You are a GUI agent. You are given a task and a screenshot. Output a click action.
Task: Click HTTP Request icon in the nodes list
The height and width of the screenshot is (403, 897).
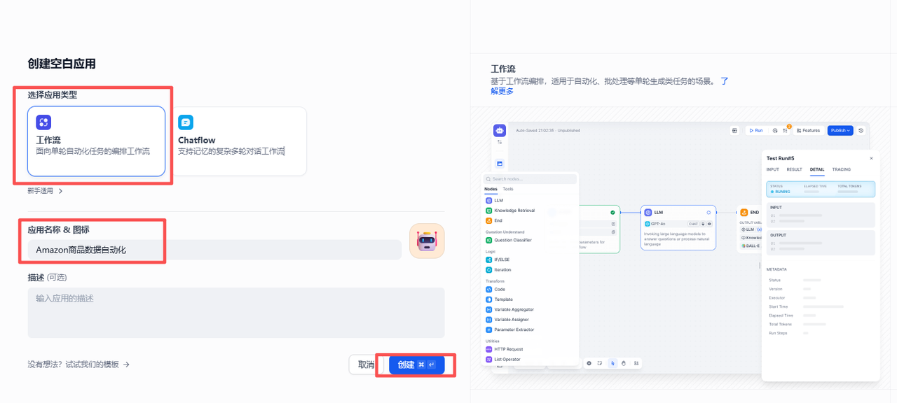[488, 349]
